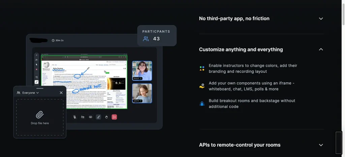Select the pointer cursor tool in side toolbar
This screenshot has height=157, width=345.
tap(37, 64)
